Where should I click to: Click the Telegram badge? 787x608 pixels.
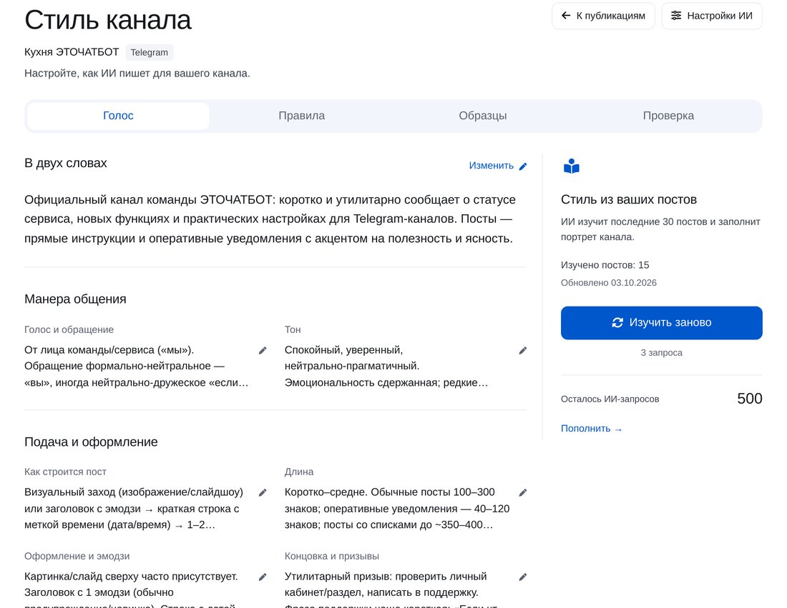click(149, 53)
